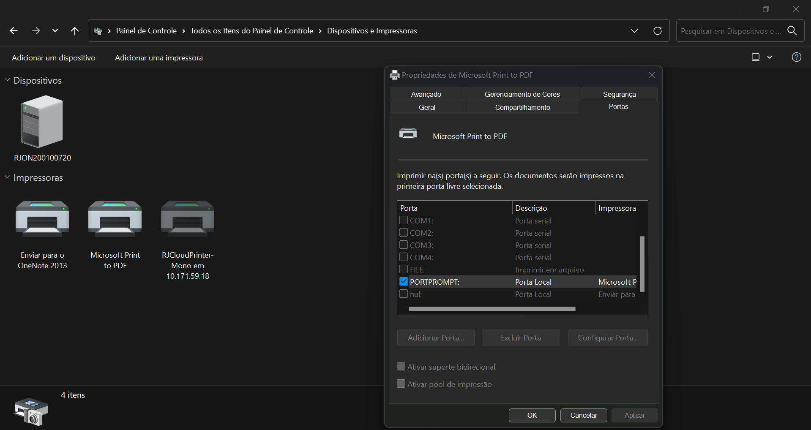Open chevron after Todos os Itens breadcrumb
The height and width of the screenshot is (430, 811).
320,31
